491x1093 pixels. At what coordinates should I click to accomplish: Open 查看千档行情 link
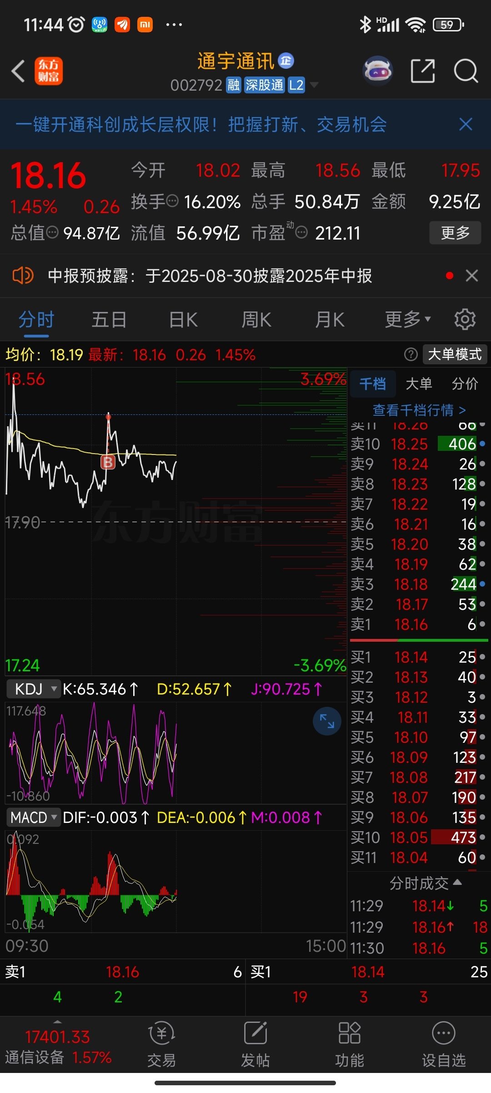419,410
